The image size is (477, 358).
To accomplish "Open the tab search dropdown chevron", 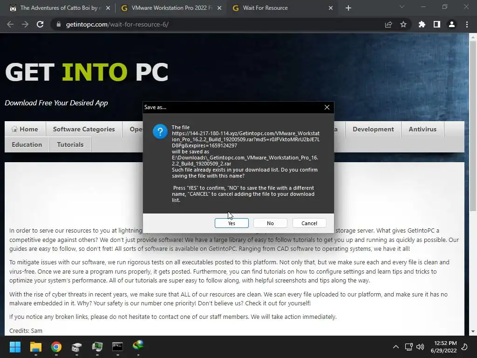I will [x=402, y=7].
